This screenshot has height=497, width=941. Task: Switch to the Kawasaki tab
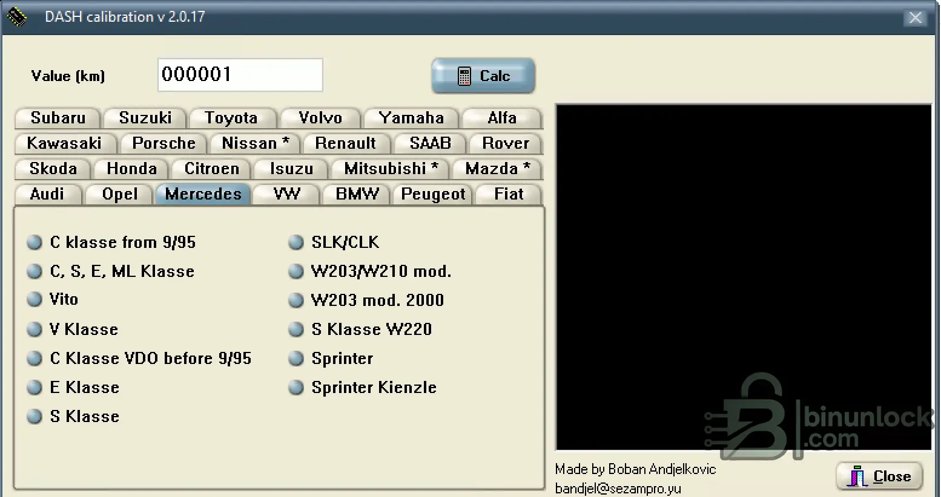coord(64,143)
